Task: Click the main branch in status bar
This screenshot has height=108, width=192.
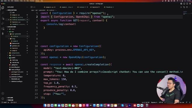Action: [4, 102]
